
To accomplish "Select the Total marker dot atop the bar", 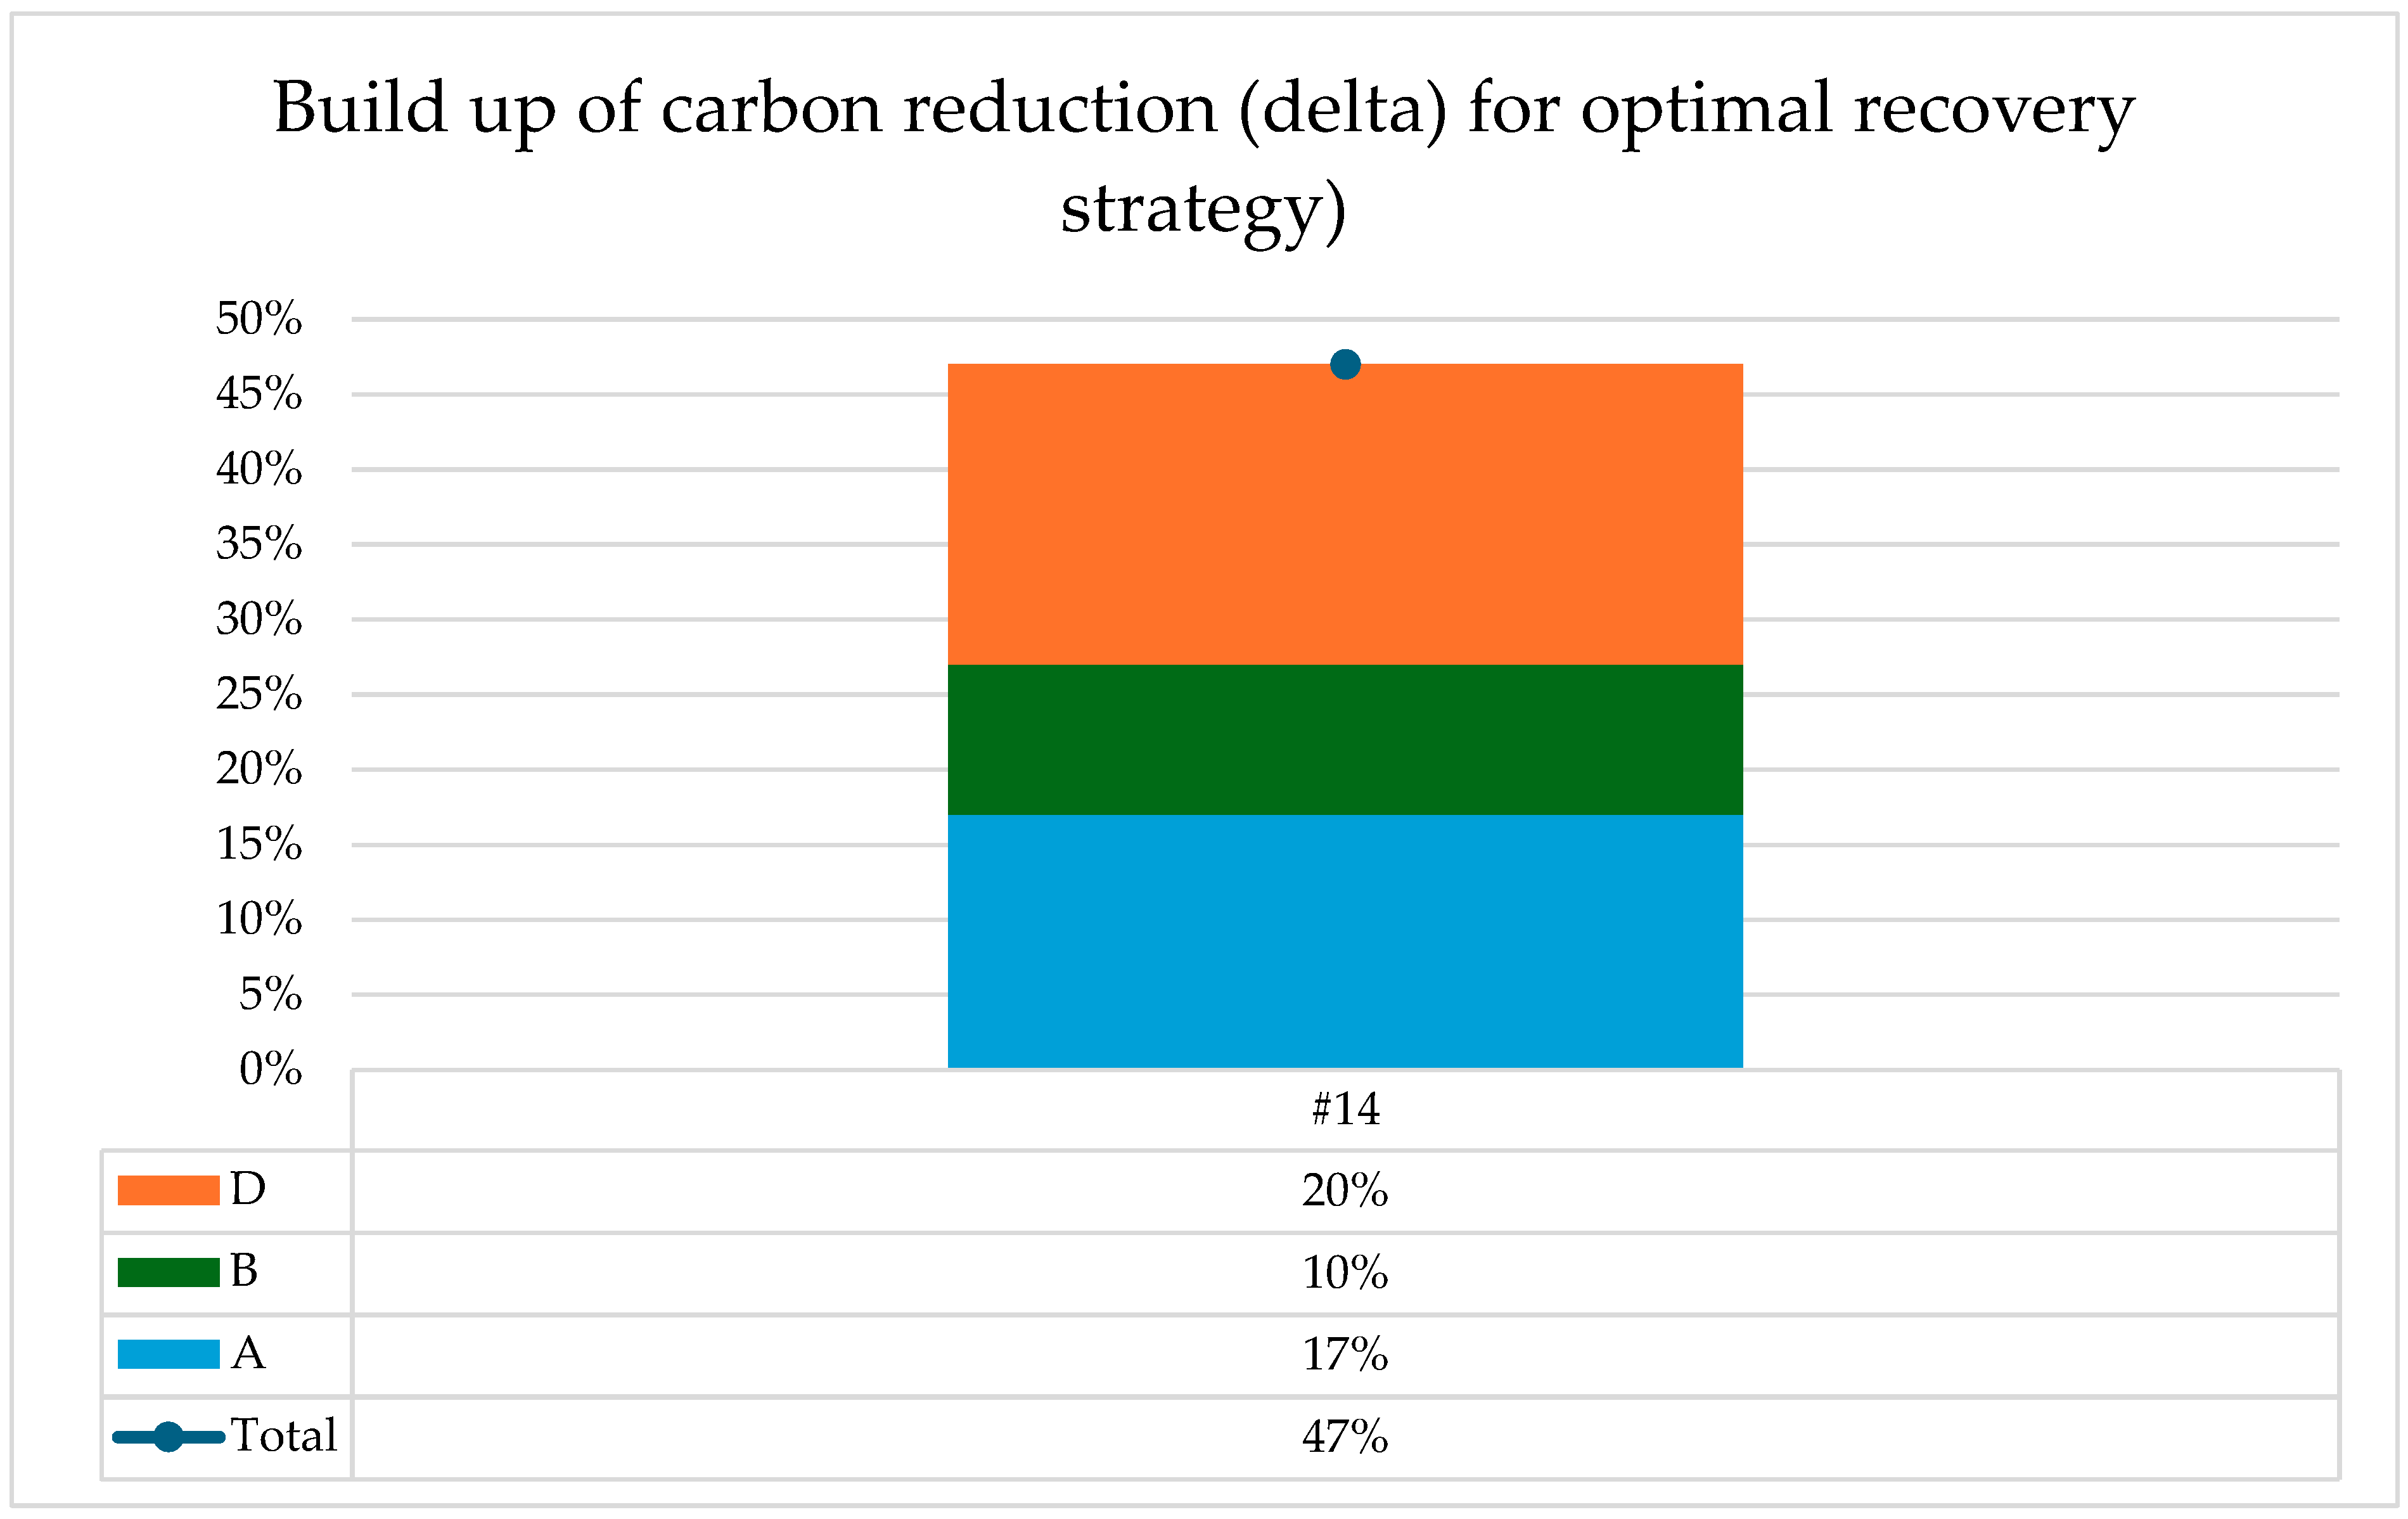I will 1345,364.
